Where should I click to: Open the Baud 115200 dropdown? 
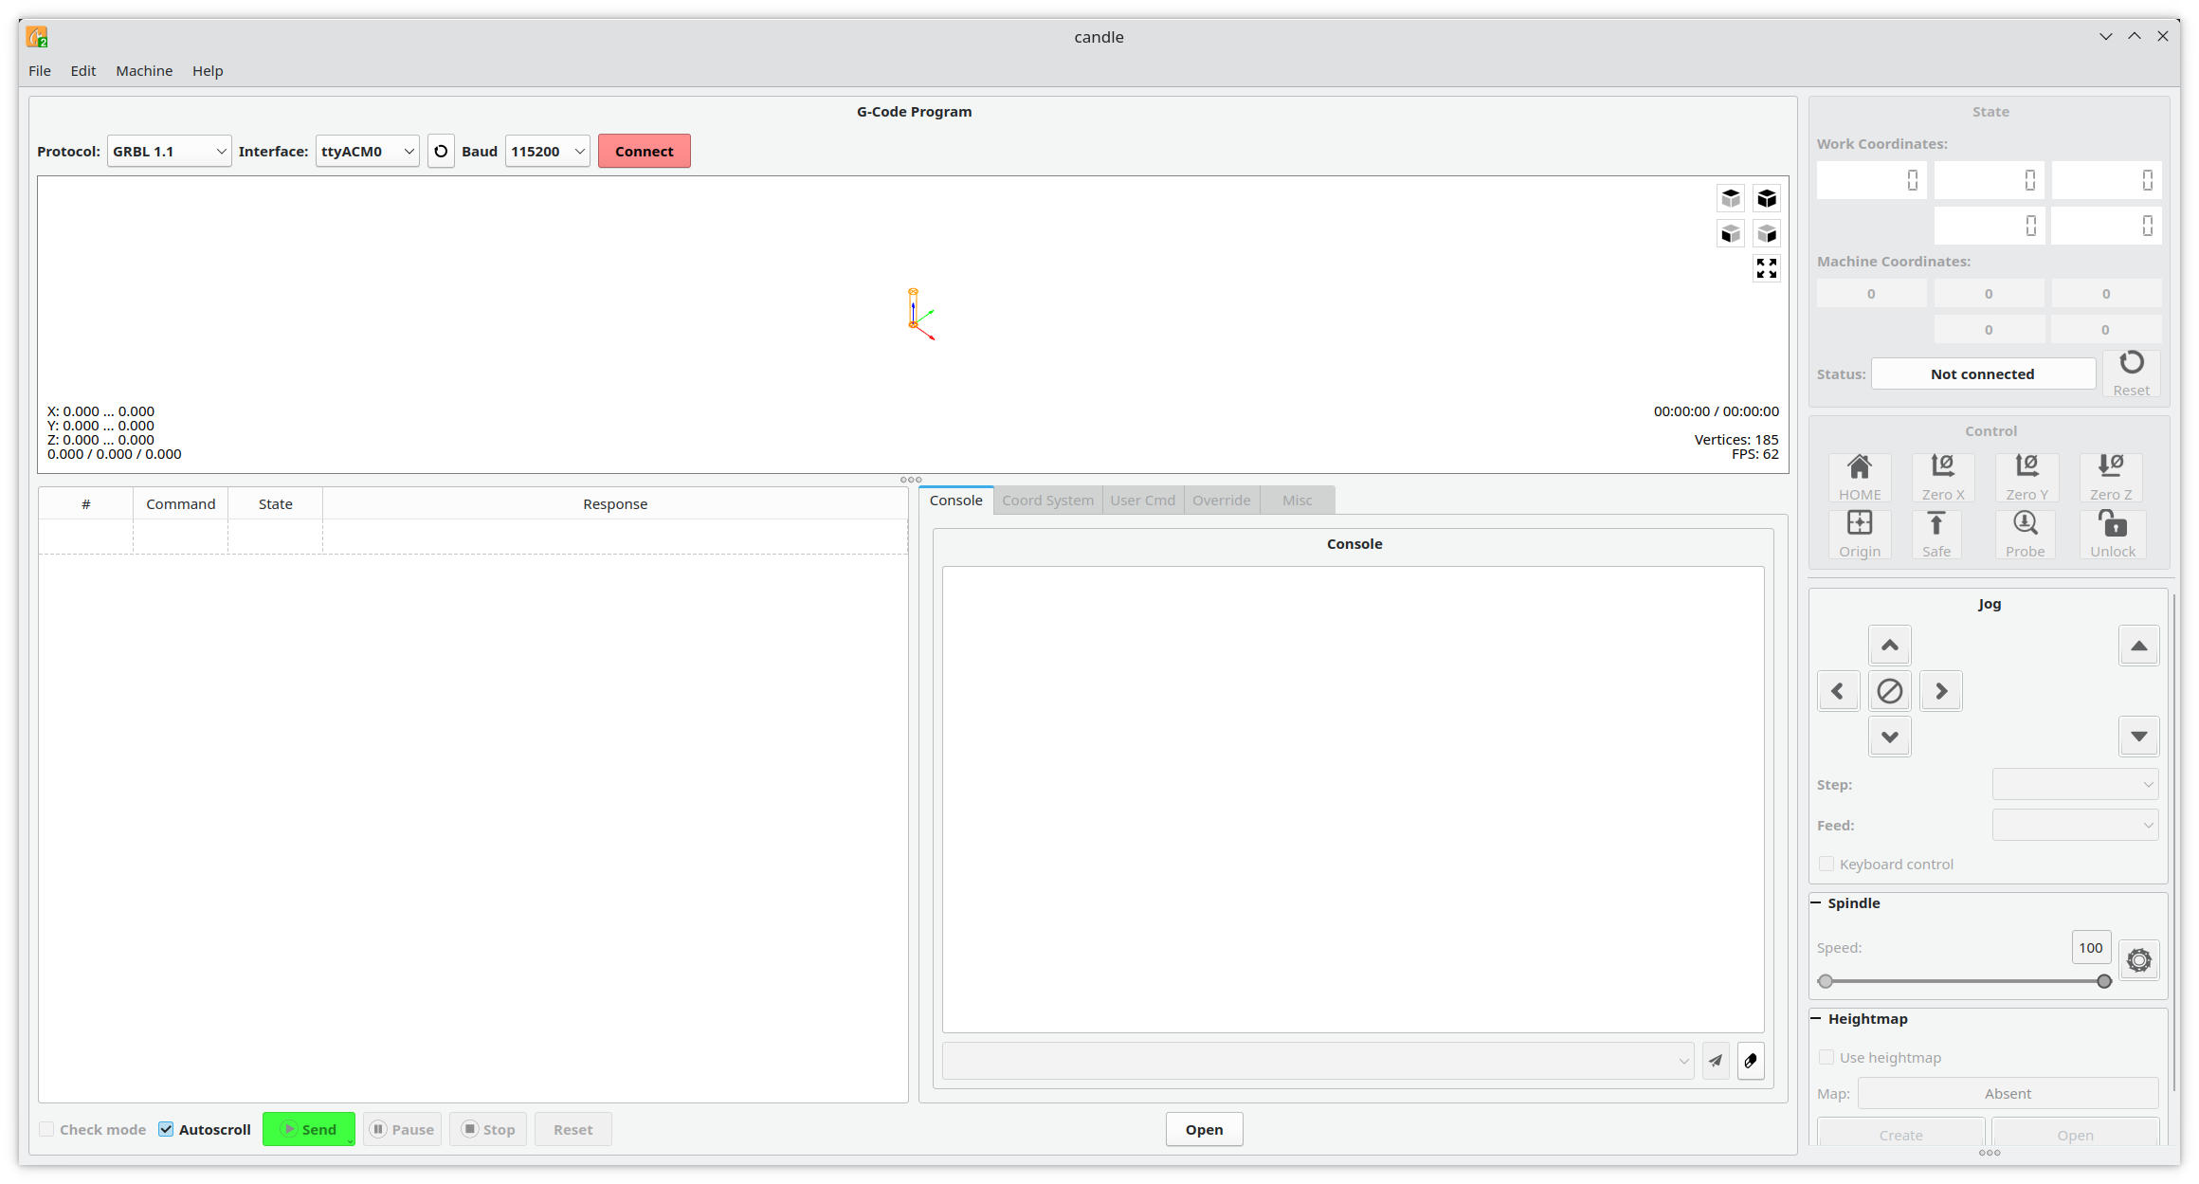click(x=547, y=152)
